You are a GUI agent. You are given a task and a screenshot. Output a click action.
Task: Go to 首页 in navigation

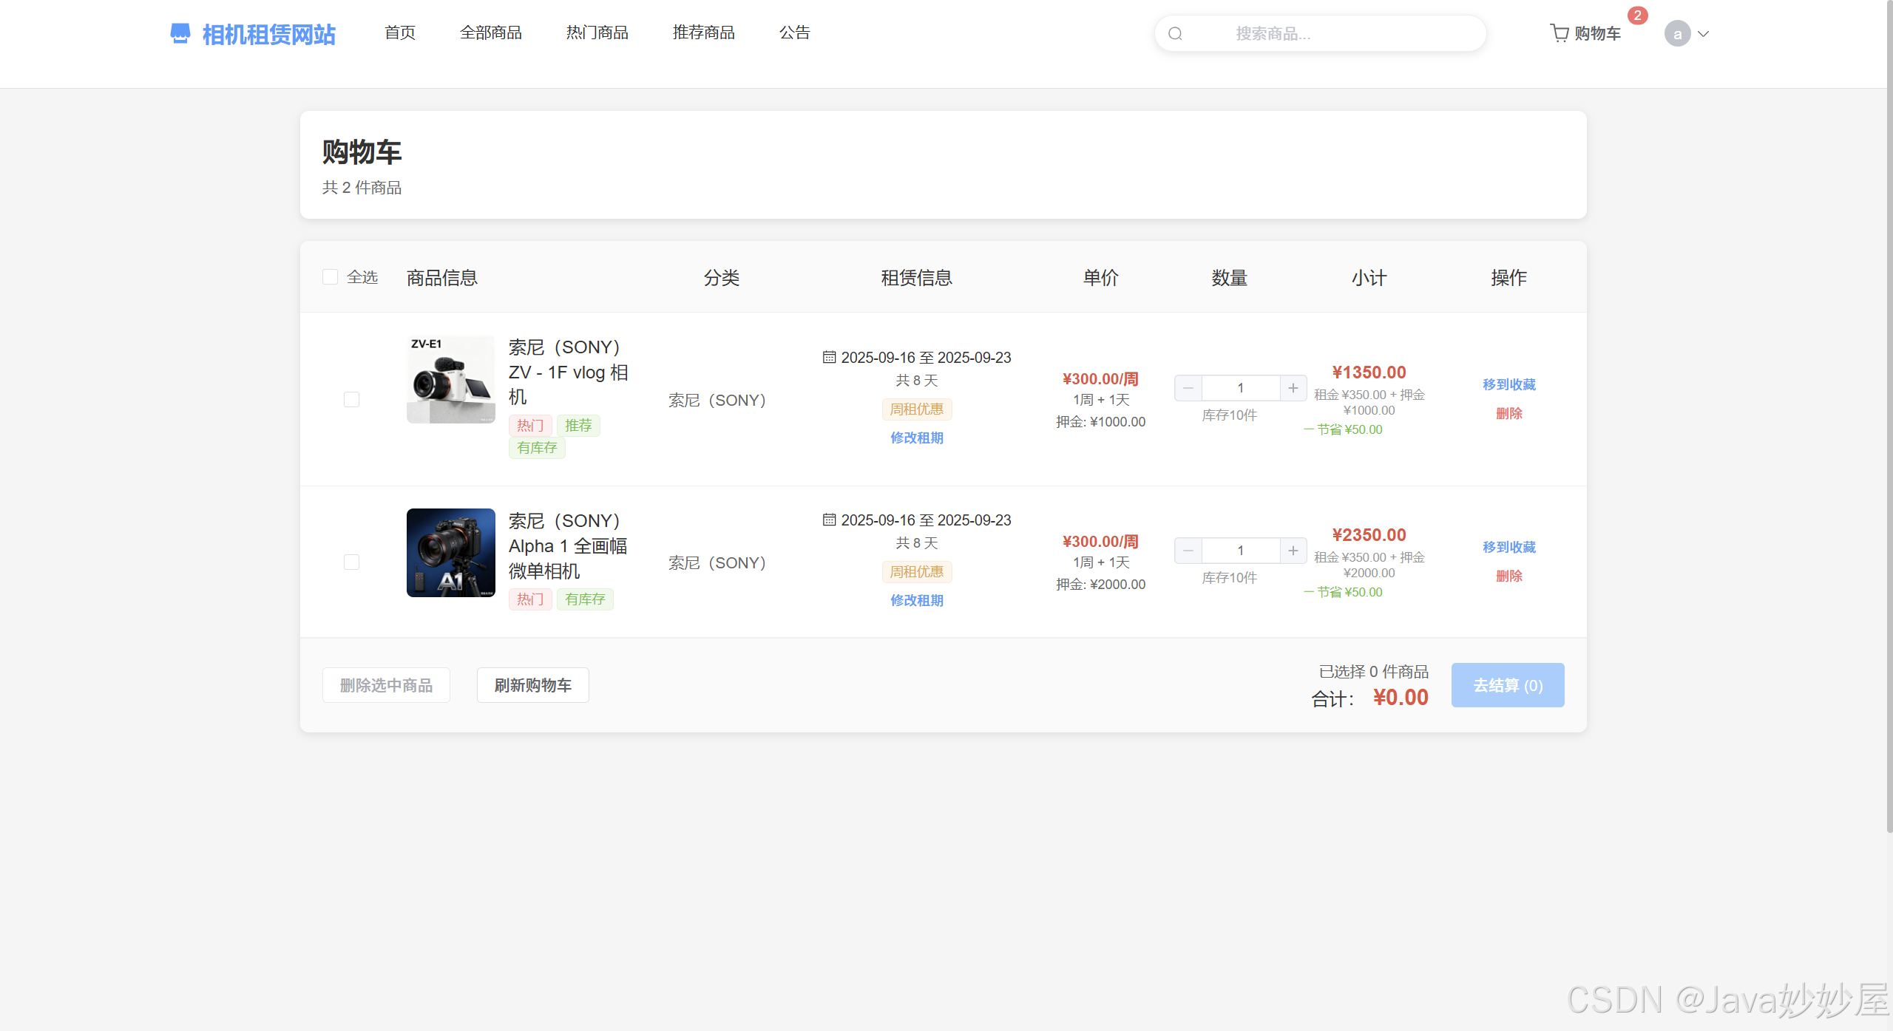point(400,33)
